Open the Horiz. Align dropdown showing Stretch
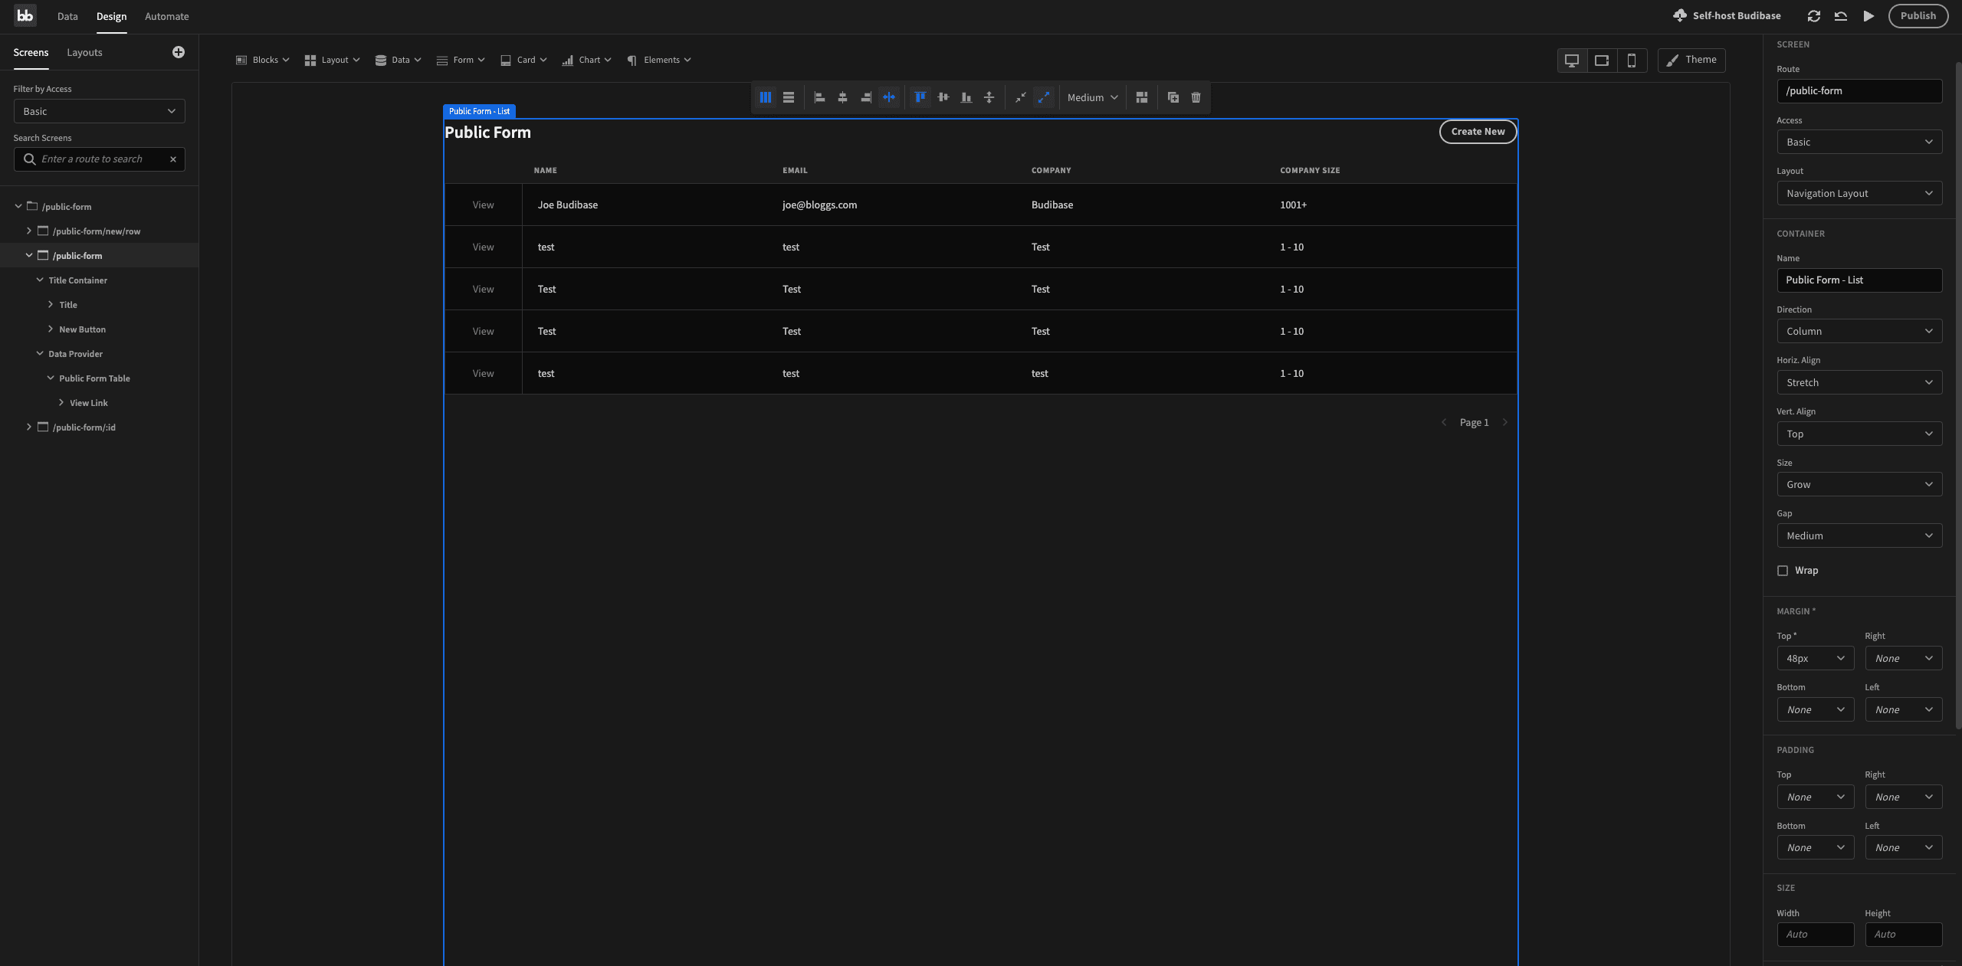This screenshot has height=966, width=1962. coord(1859,382)
